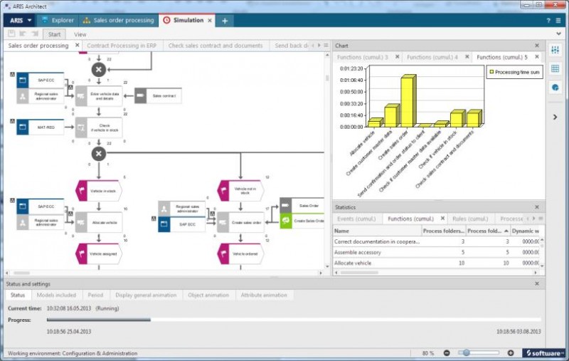Close the Chart panel
The width and height of the screenshot is (569, 361).
(537, 46)
